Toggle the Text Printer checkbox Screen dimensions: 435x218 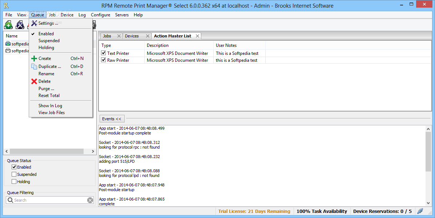[x=104, y=53]
